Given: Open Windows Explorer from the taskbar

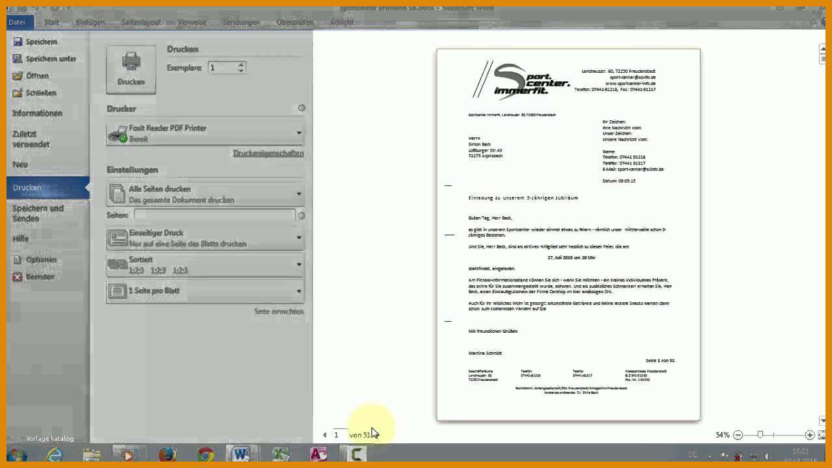Looking at the screenshot, I should click(x=92, y=454).
